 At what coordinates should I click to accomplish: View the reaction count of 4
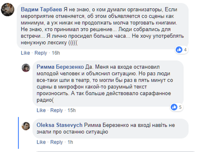185,50
